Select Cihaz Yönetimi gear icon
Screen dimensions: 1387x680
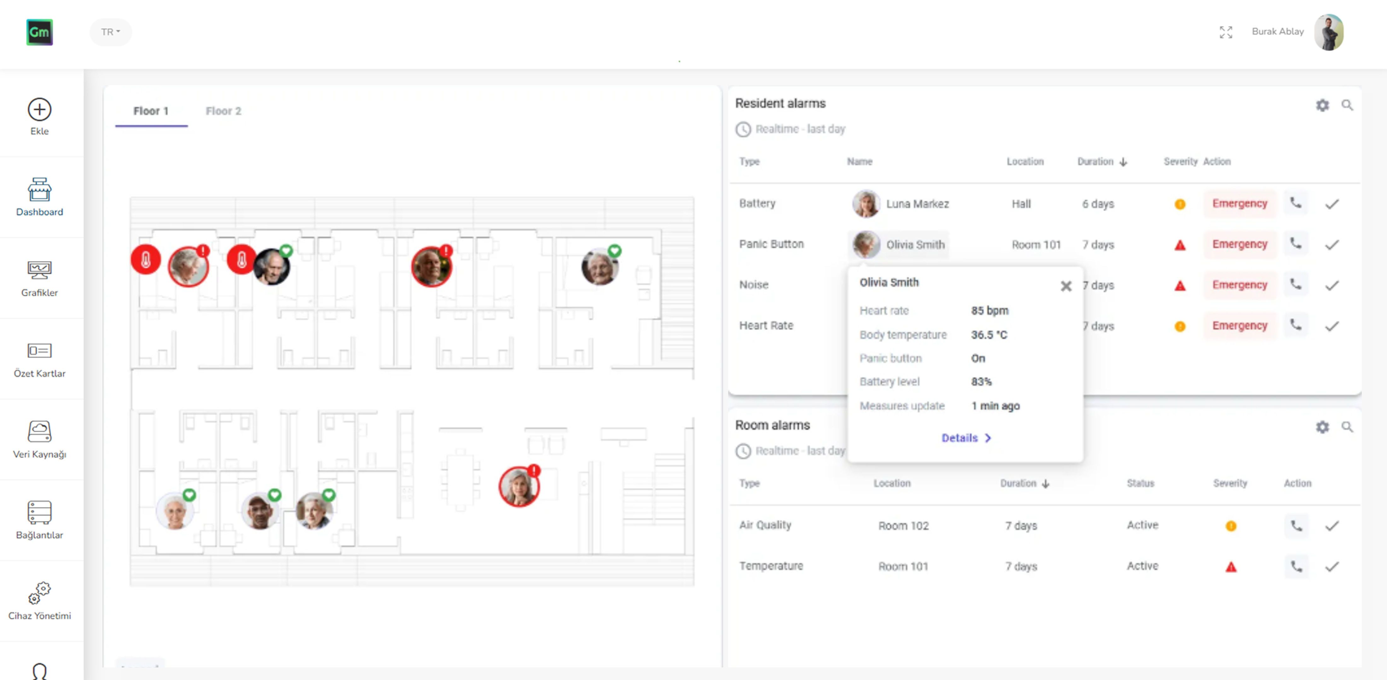39,594
